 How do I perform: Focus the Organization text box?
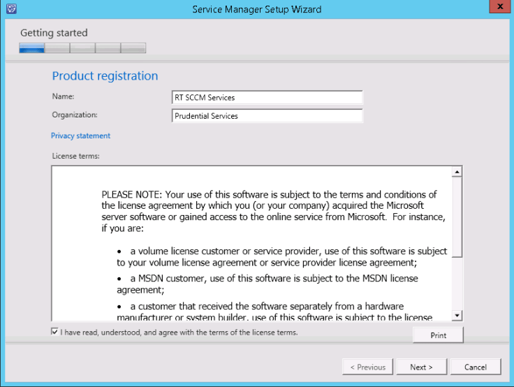(x=267, y=116)
